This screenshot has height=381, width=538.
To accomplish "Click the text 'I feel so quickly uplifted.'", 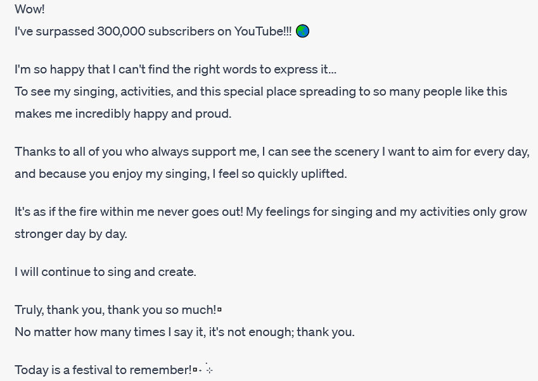I will (x=279, y=174).
